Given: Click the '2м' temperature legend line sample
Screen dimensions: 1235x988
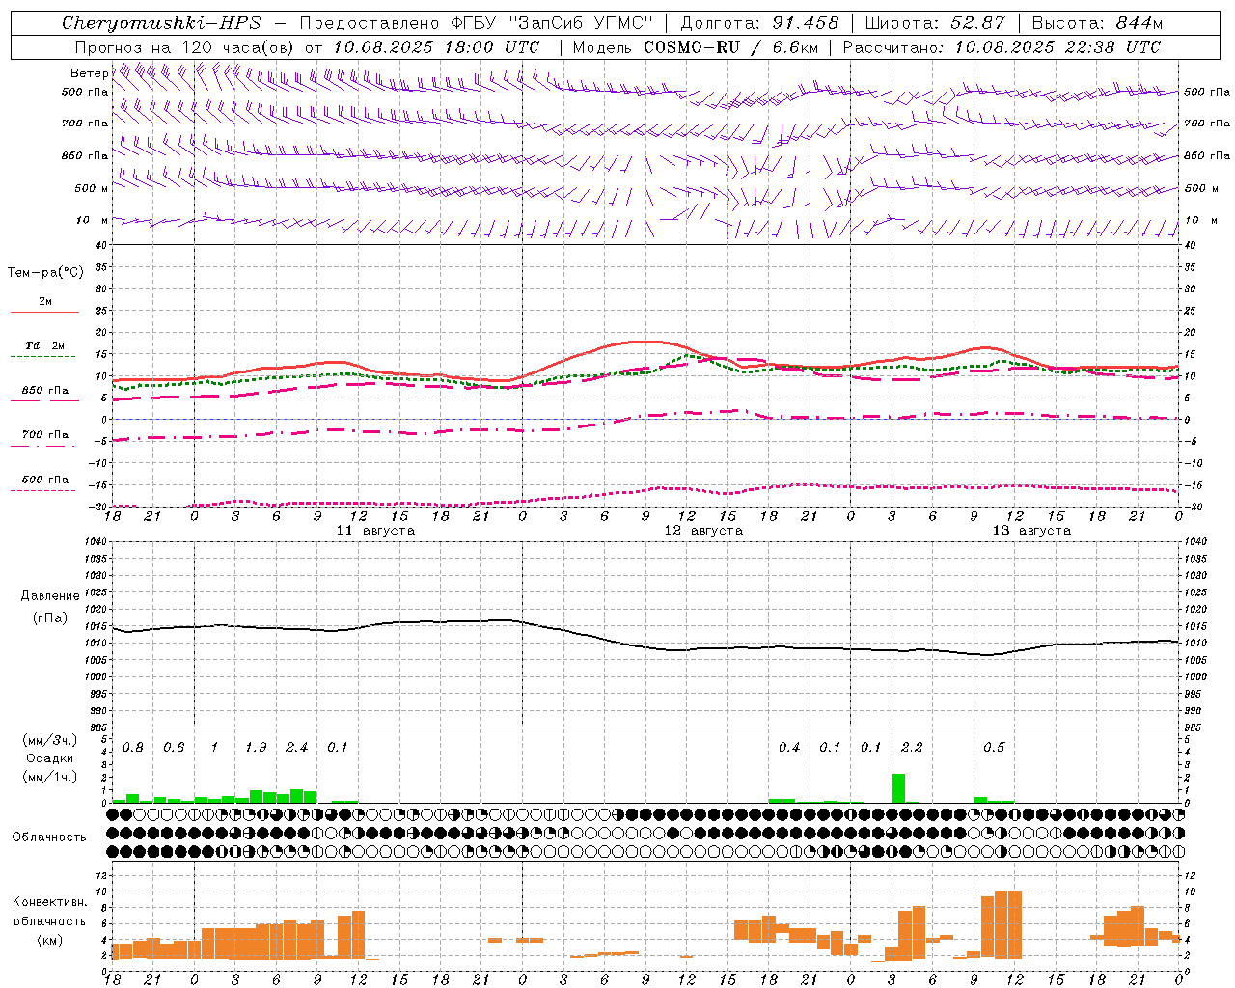Looking at the screenshot, I should click(44, 312).
